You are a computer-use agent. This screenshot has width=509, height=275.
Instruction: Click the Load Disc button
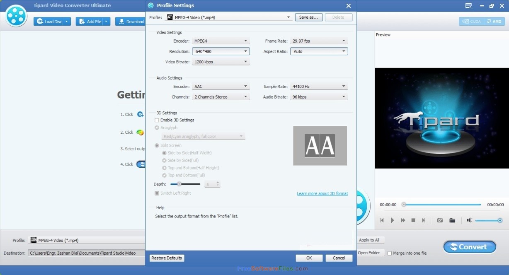tap(49, 22)
